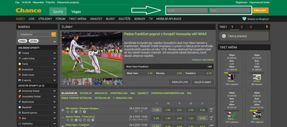Click the PŘIHLÁSIT login button
Screen dimensions: 287x127
[x=260, y=10]
